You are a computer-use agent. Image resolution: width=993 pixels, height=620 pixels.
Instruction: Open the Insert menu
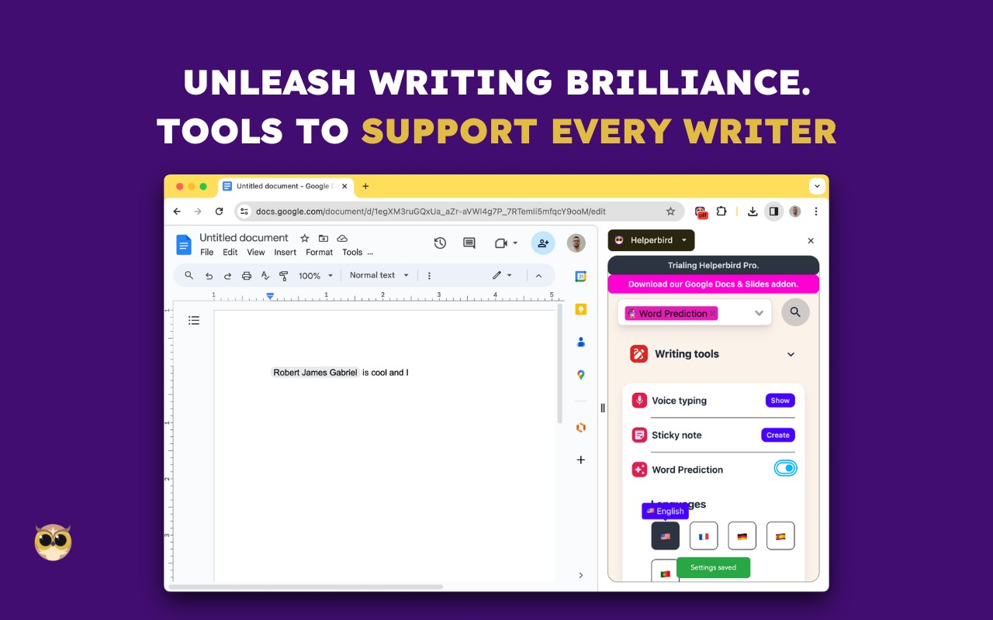coord(285,253)
